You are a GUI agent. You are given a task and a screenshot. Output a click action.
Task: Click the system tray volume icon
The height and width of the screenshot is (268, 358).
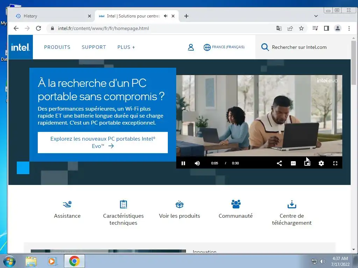click(x=322, y=261)
